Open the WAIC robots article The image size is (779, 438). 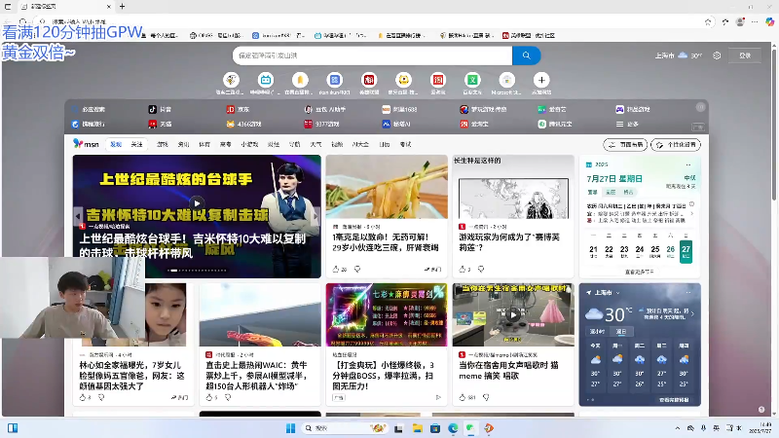click(x=257, y=376)
